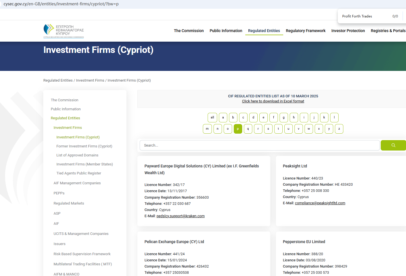Open Investor Protection menu

tap(348, 31)
